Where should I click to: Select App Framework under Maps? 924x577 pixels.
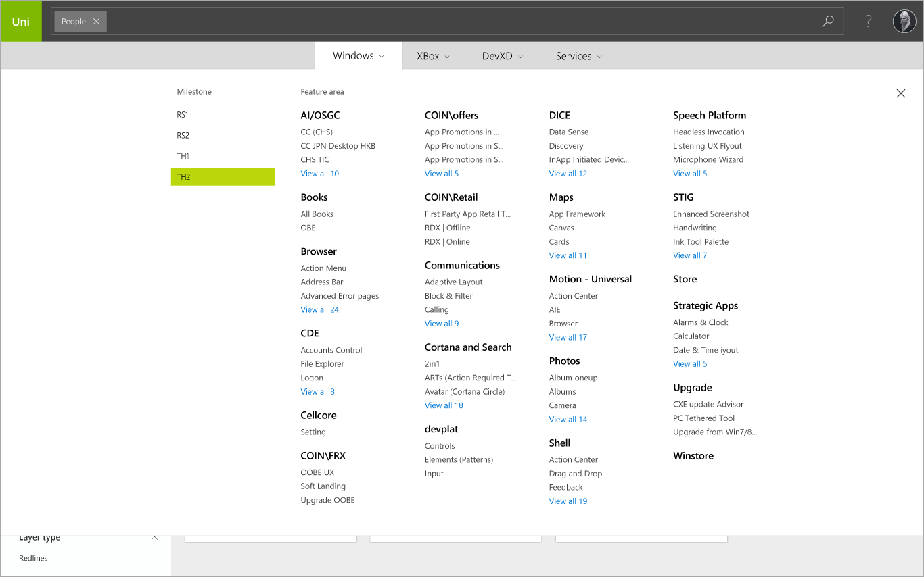[x=578, y=214]
